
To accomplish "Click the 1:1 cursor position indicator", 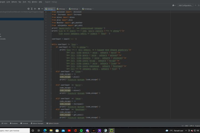I will [182, 126].
